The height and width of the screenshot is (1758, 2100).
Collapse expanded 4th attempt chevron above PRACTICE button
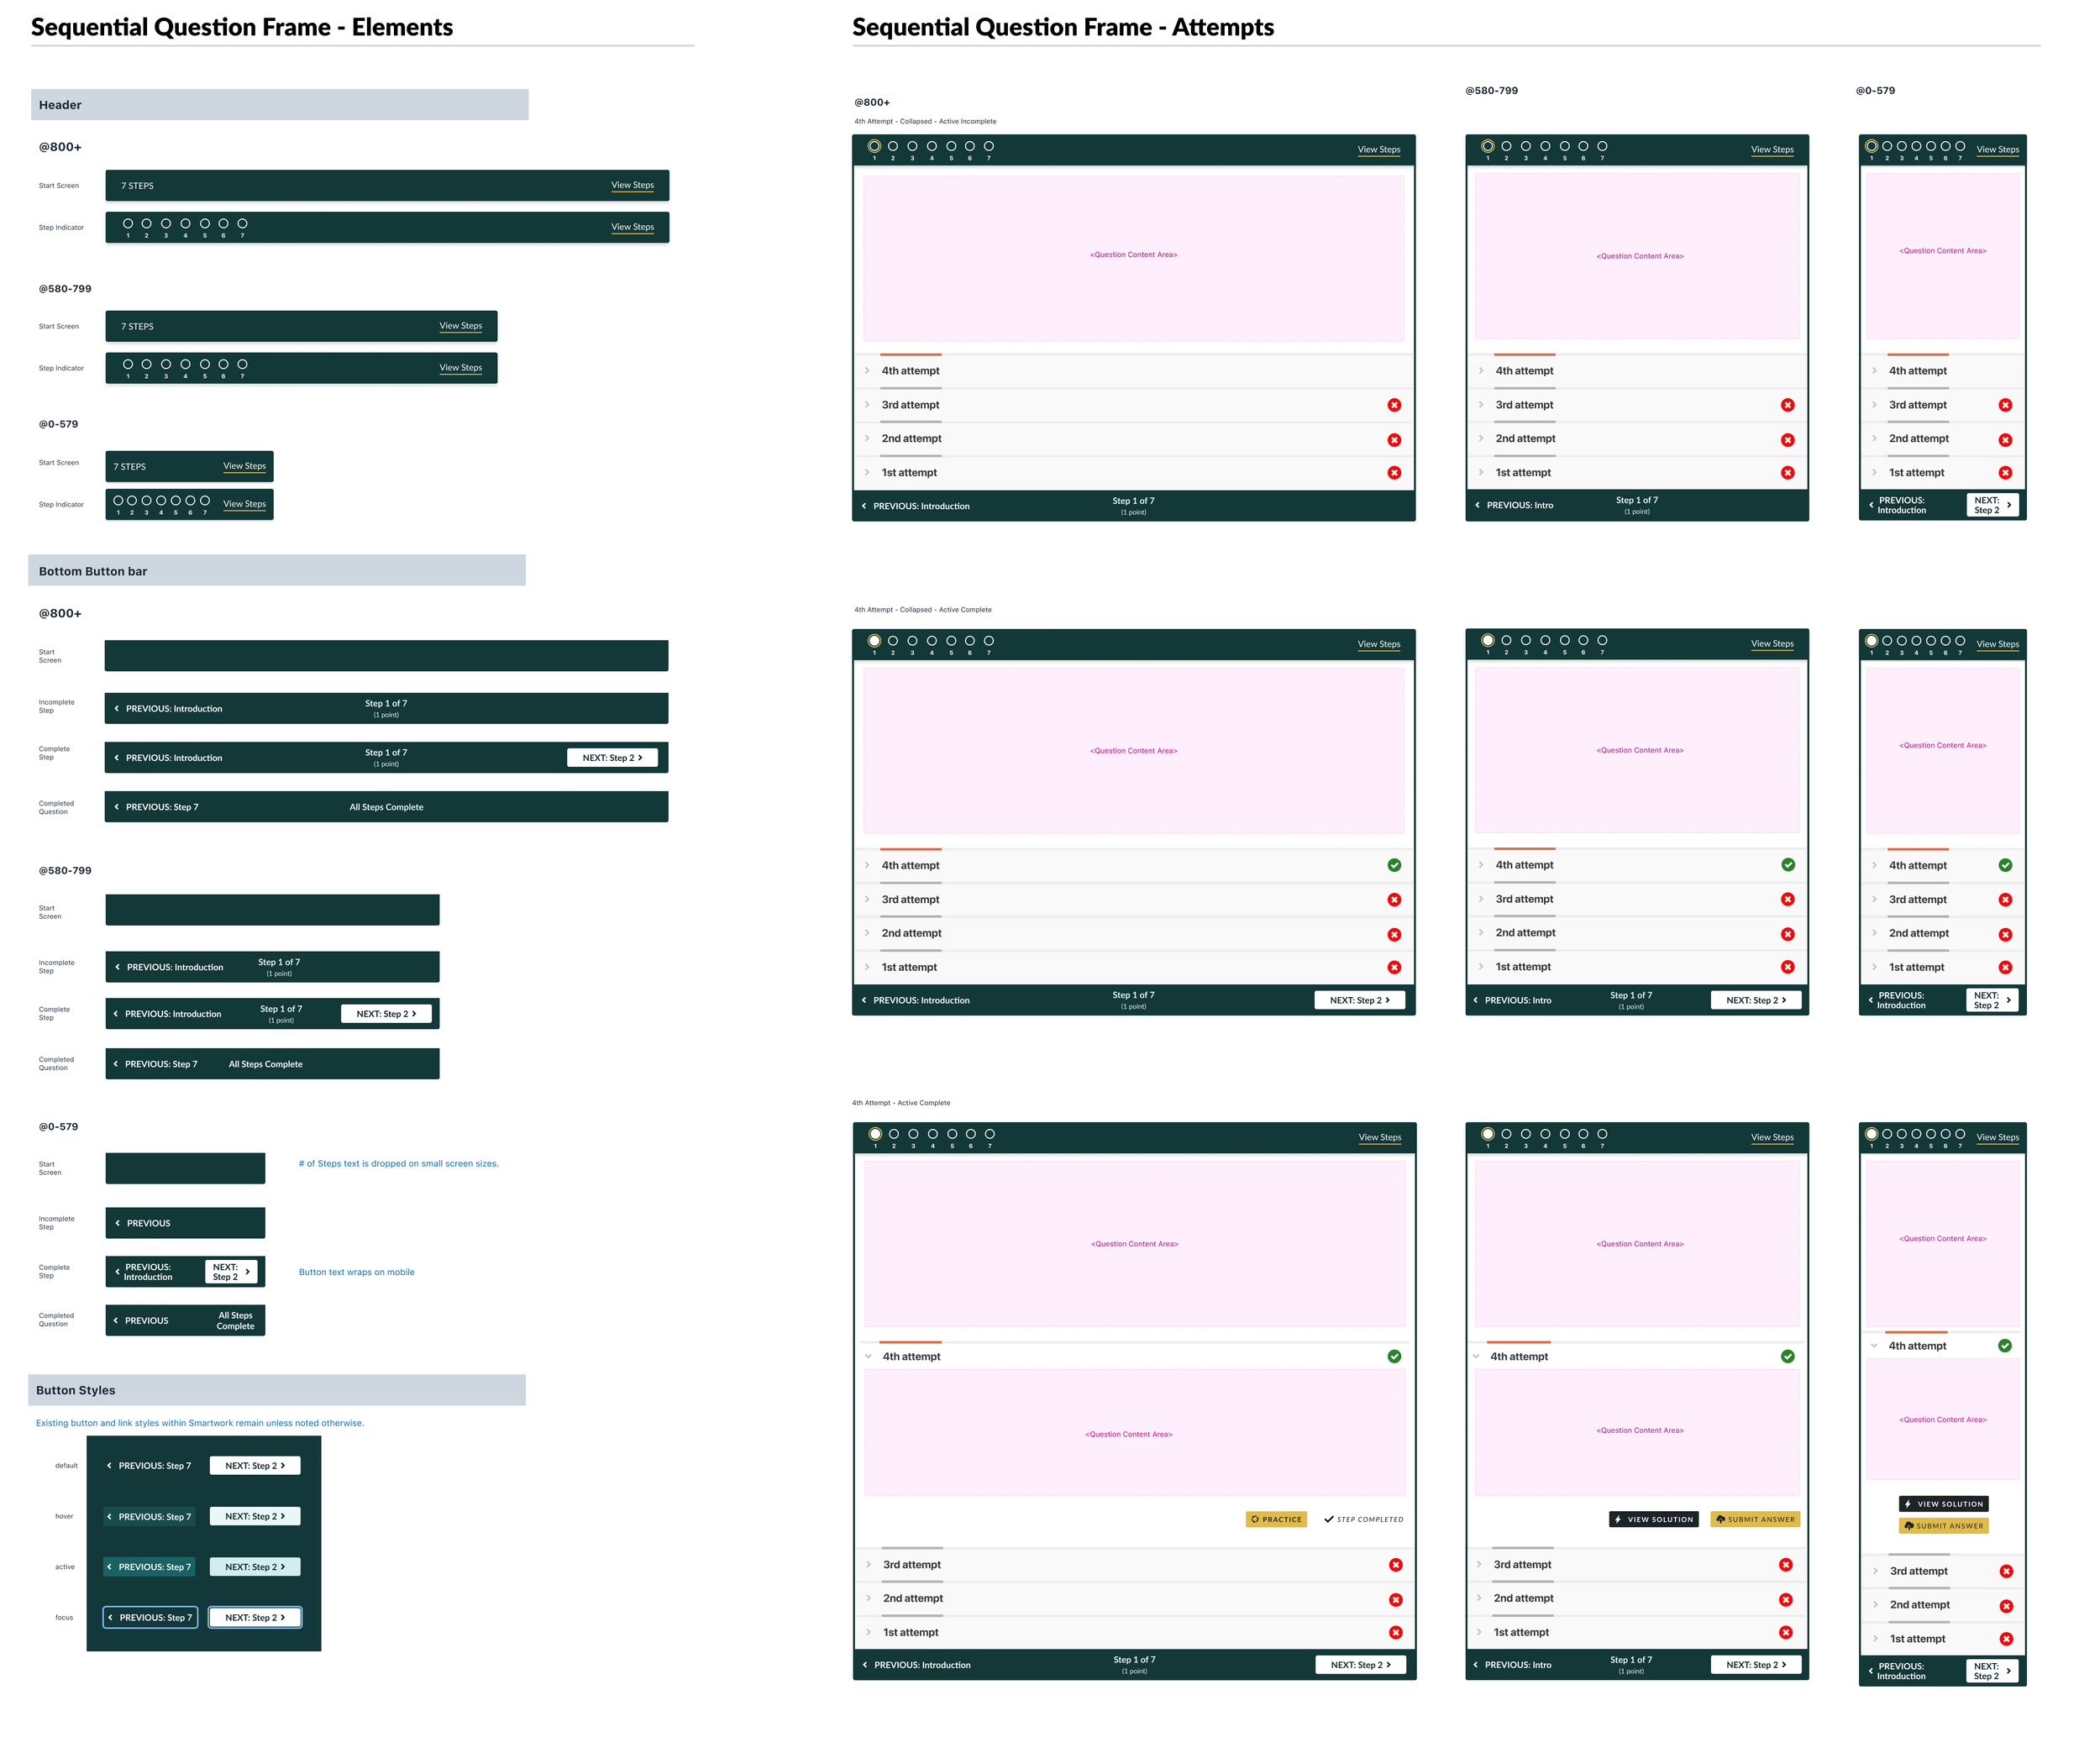pyautogui.click(x=868, y=1356)
